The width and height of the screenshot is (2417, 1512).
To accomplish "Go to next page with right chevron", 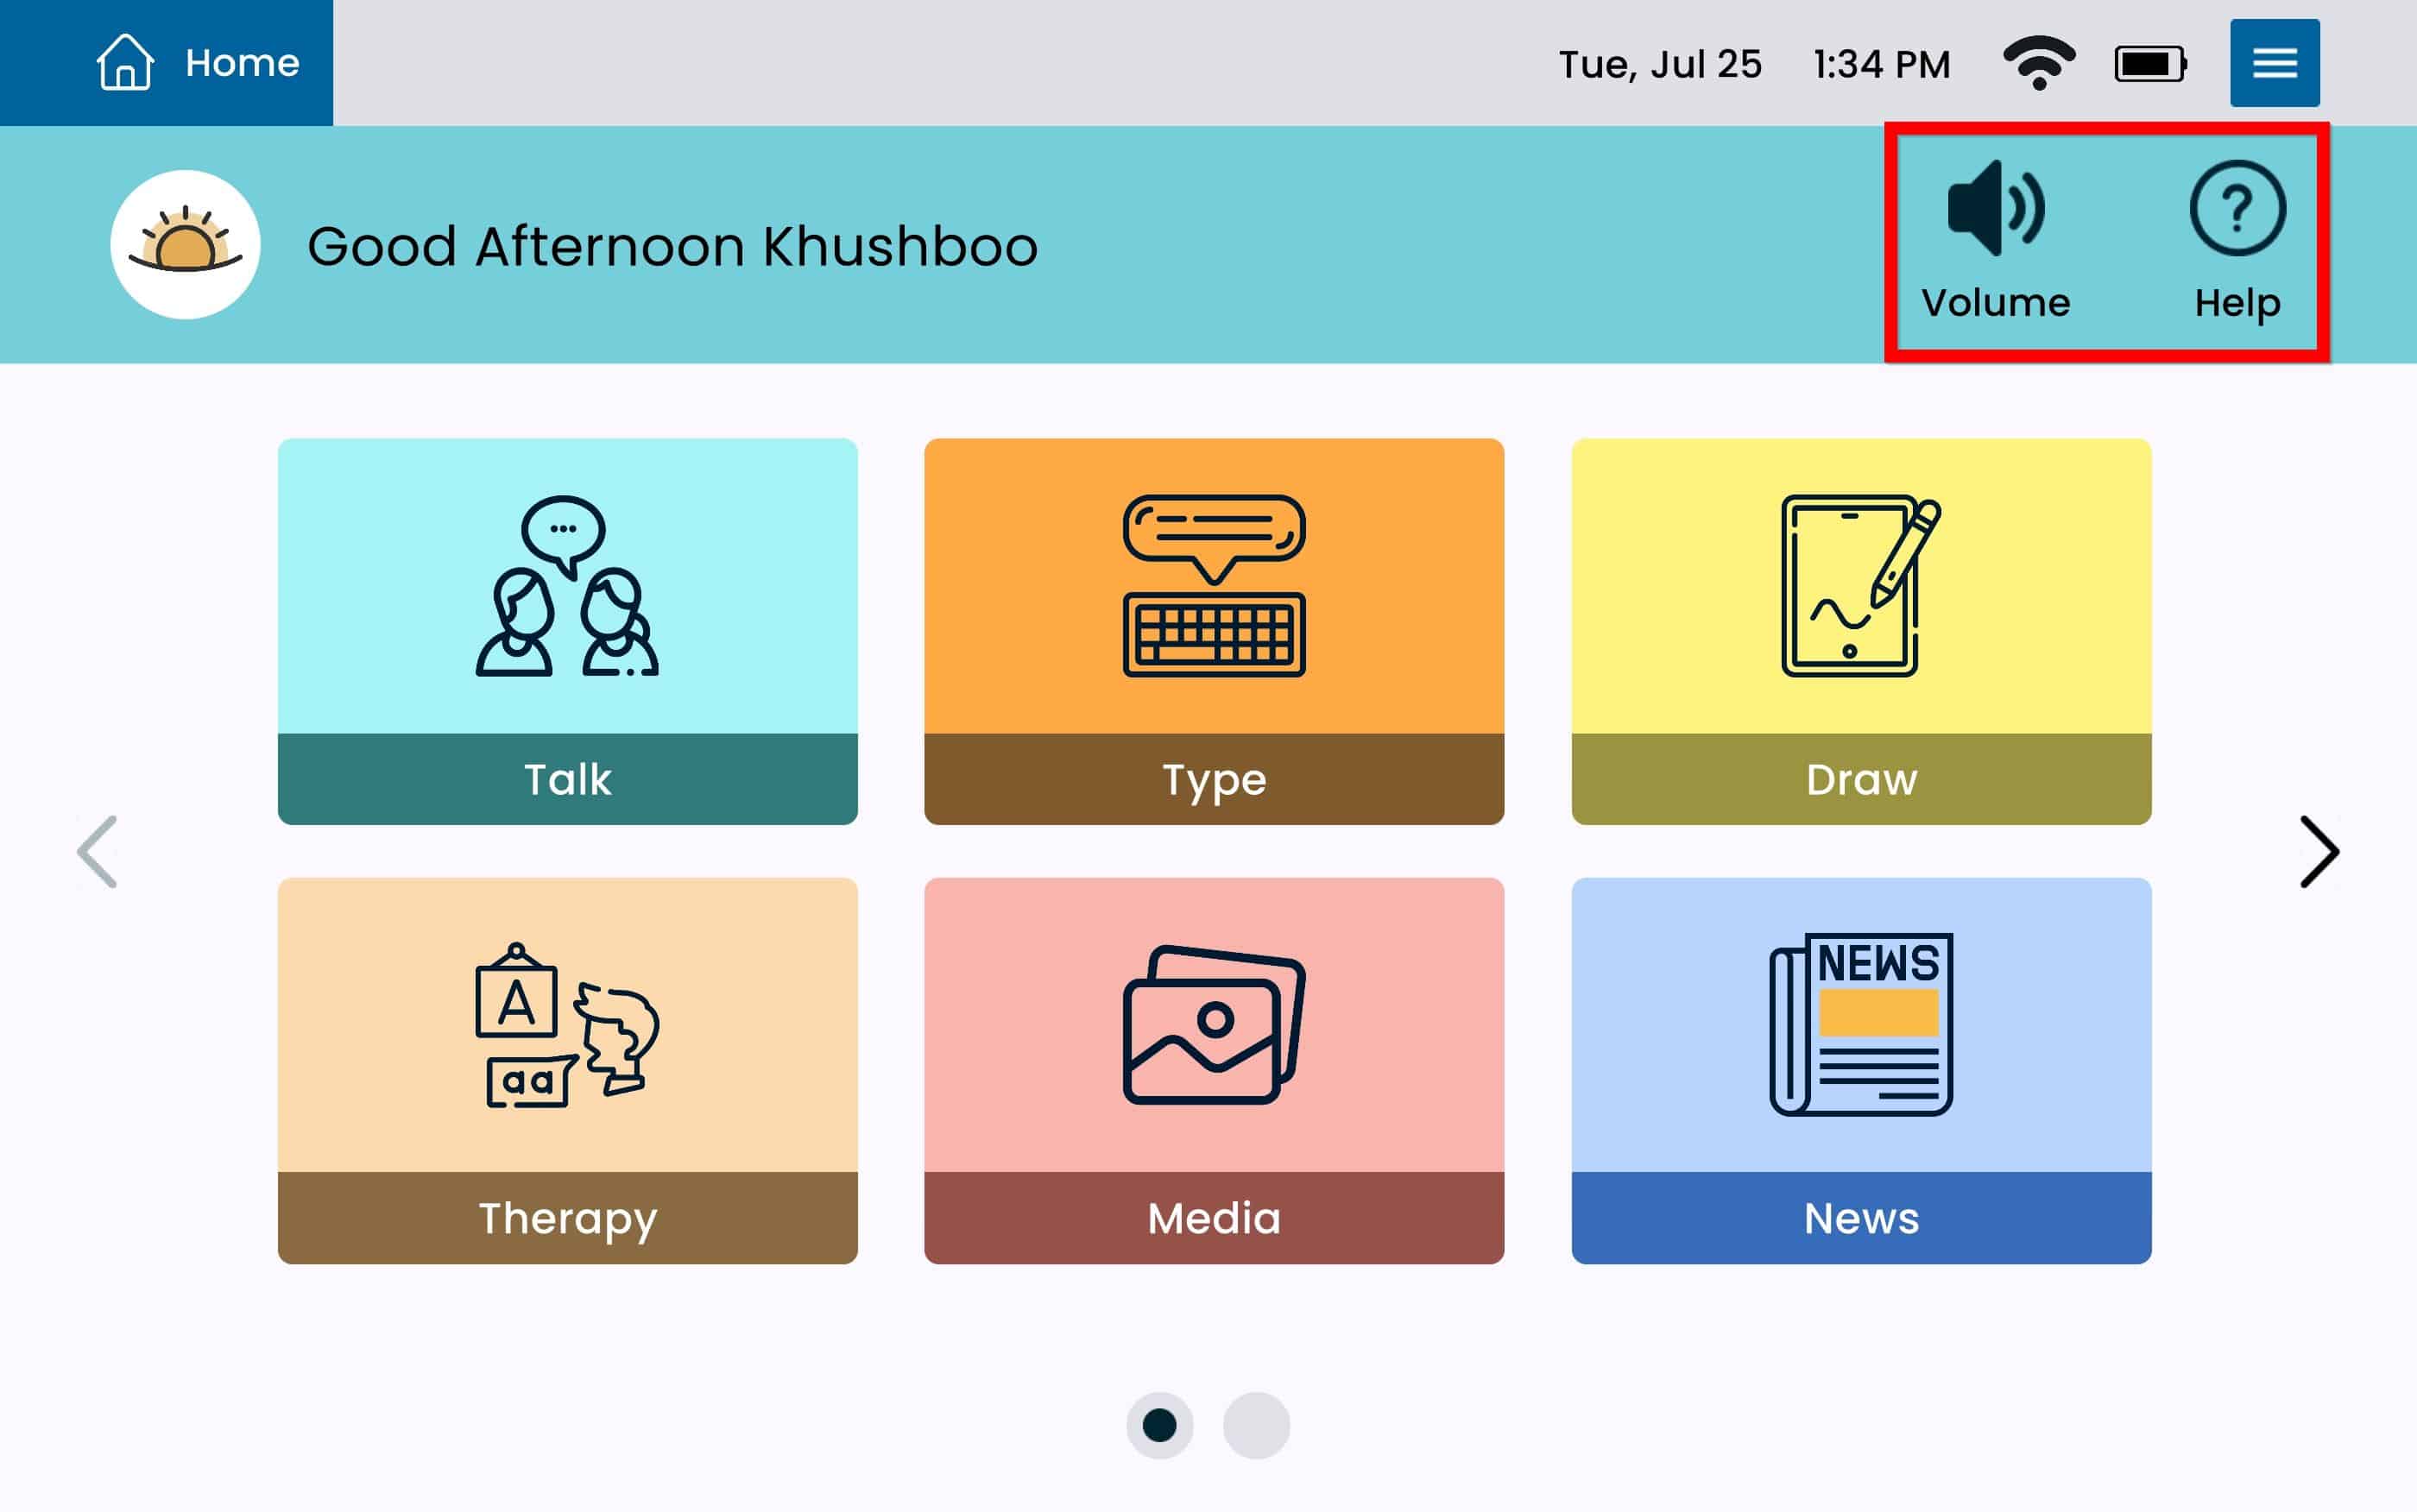I will click(2318, 852).
